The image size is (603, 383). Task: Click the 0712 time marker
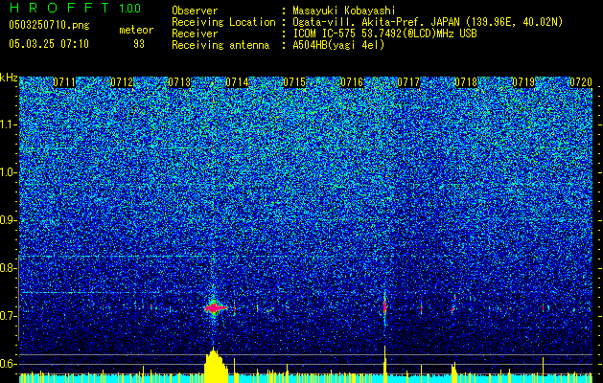(122, 82)
